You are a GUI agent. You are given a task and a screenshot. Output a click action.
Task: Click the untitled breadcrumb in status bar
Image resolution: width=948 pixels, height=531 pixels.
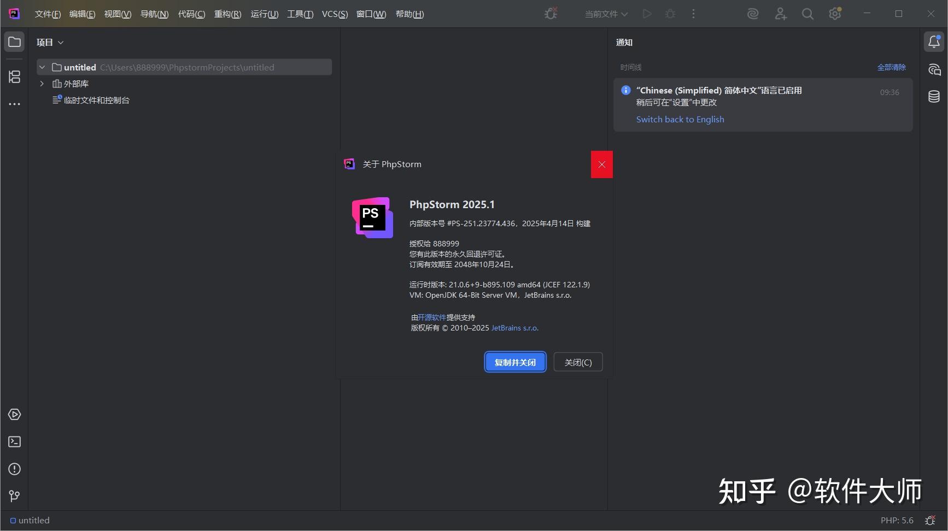coord(30,521)
